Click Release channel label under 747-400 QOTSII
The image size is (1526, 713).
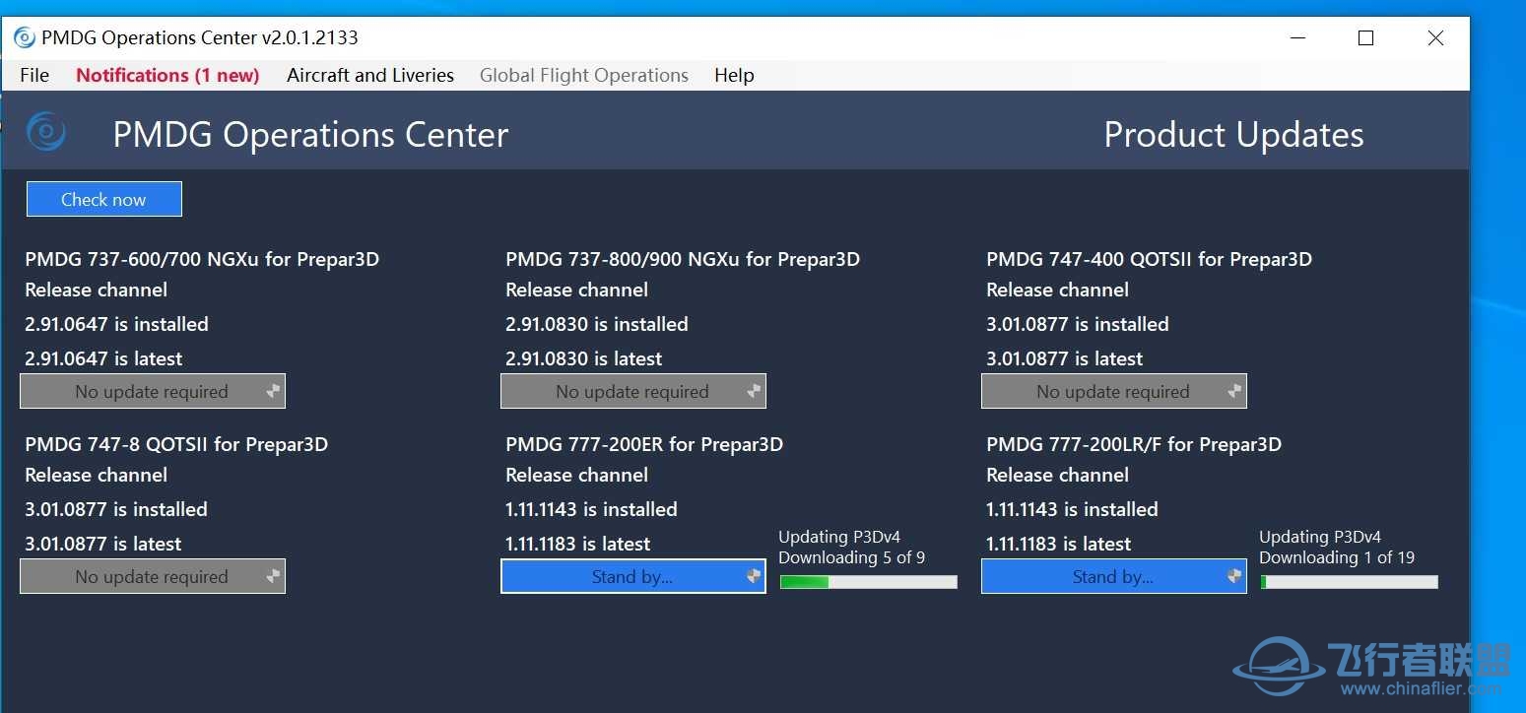tap(1057, 290)
